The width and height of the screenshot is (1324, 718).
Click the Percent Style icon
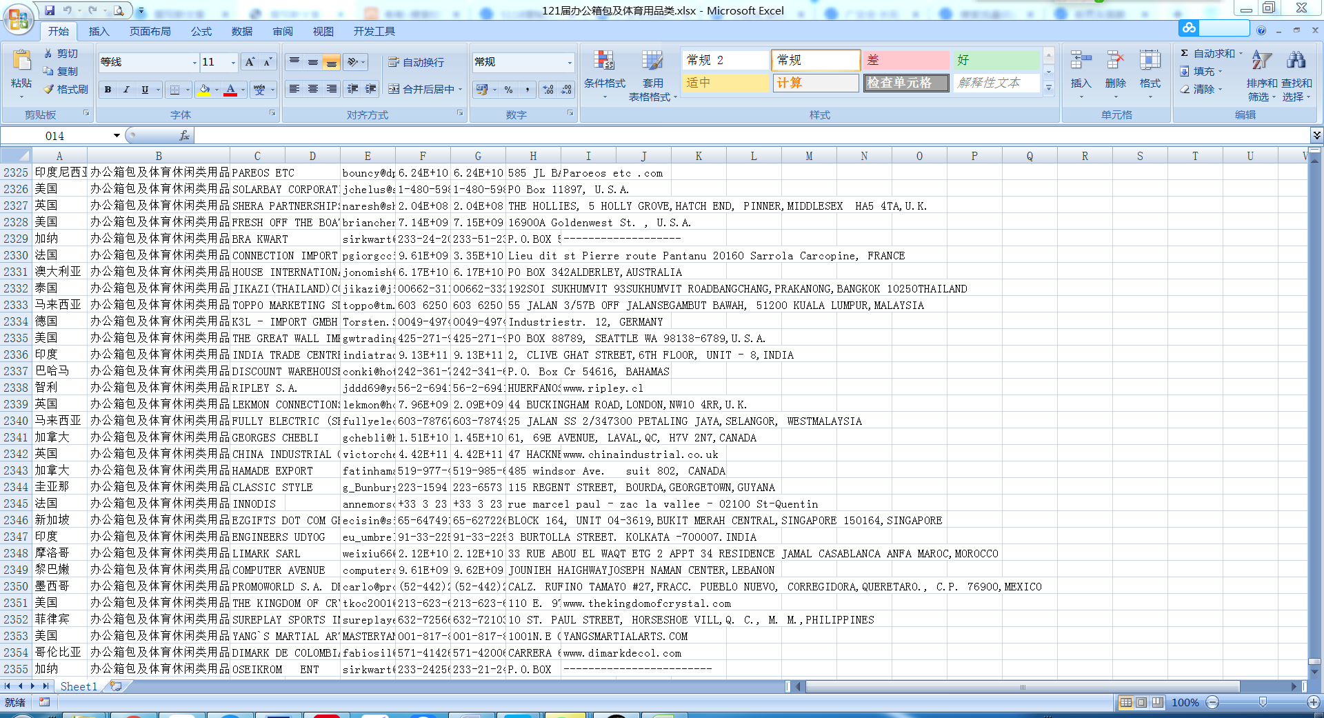pos(508,90)
